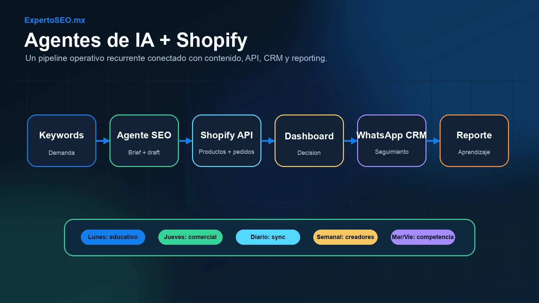Click the 'Decision' label under Dashboard
Image resolution: width=539 pixels, height=303 pixels.
309,153
